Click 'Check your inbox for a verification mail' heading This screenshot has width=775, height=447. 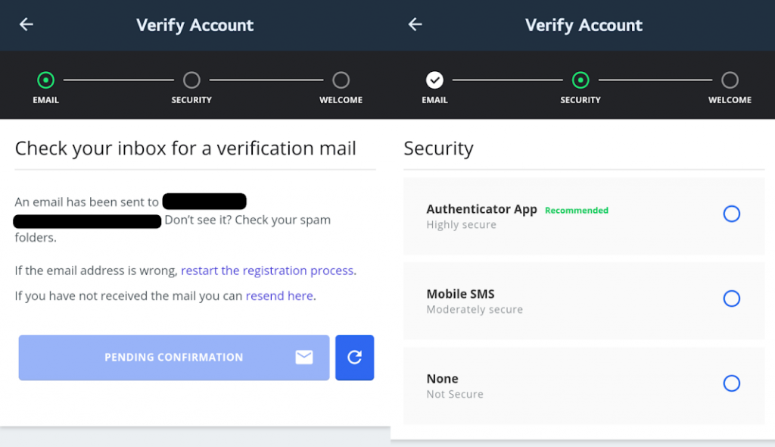pyautogui.click(x=185, y=148)
